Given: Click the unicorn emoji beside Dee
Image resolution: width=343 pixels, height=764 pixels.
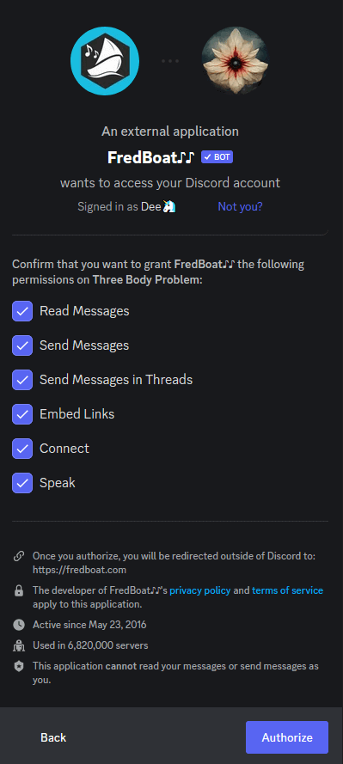Looking at the screenshot, I should tap(169, 206).
